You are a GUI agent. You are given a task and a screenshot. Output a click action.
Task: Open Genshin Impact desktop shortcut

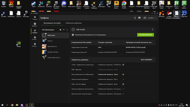click(161, 5)
